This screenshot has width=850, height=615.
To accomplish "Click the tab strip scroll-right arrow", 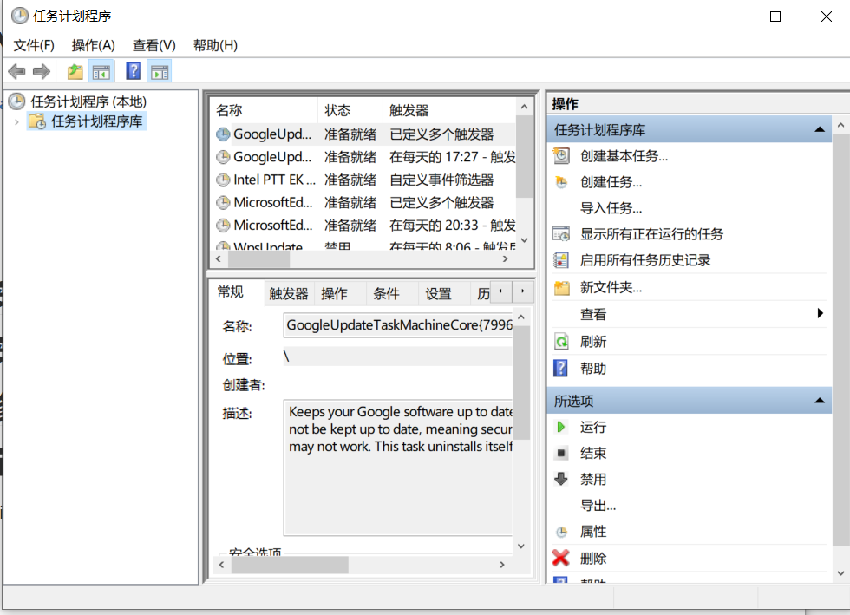I will tap(522, 291).
